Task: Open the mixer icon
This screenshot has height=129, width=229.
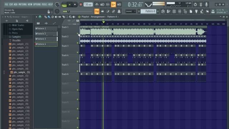Action: [180, 11]
